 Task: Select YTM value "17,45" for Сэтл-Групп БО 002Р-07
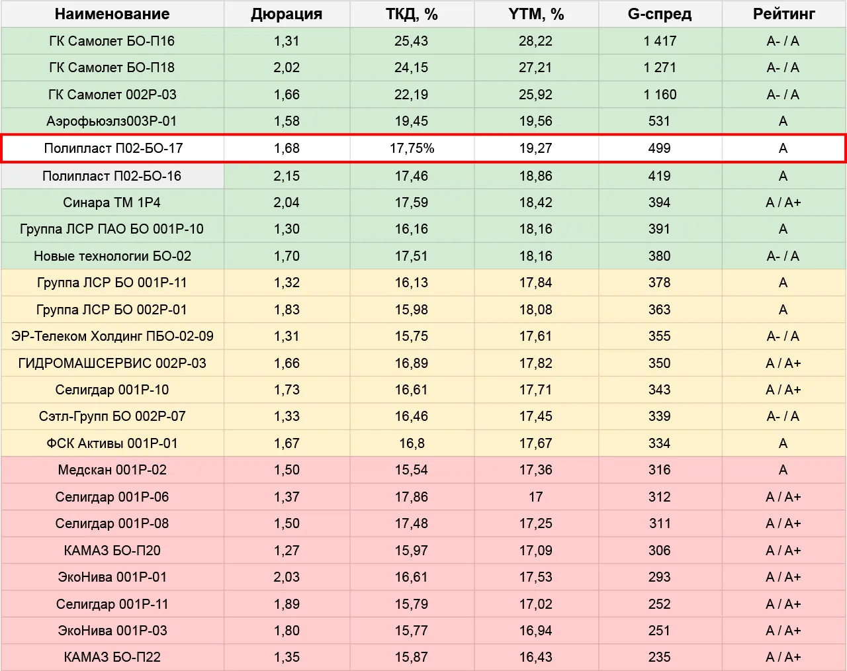tap(536, 416)
